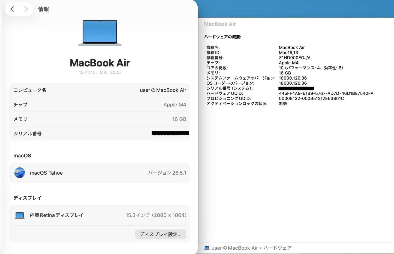Click the built-in Retina display laptop icon
This screenshot has height=254, width=394.
tap(20, 215)
